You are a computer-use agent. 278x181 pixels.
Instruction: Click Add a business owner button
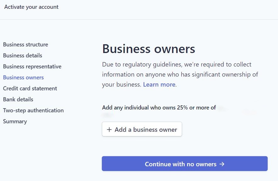(x=142, y=129)
